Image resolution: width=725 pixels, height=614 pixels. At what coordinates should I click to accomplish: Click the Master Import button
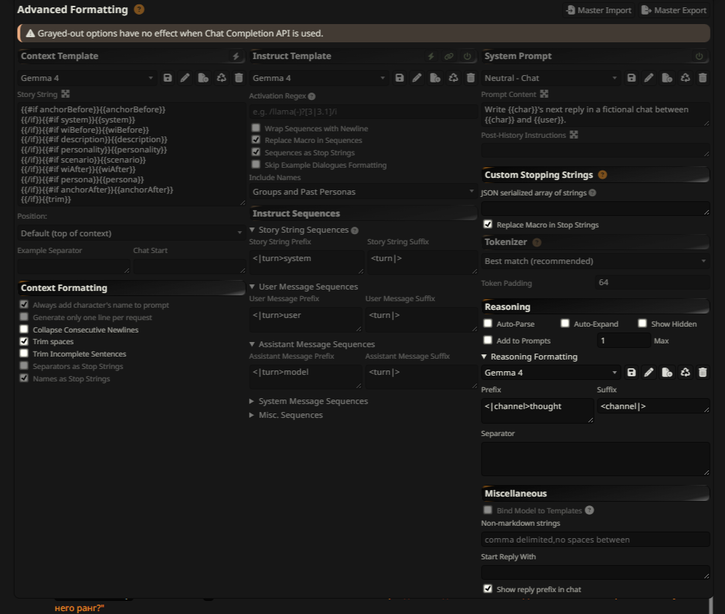(599, 10)
